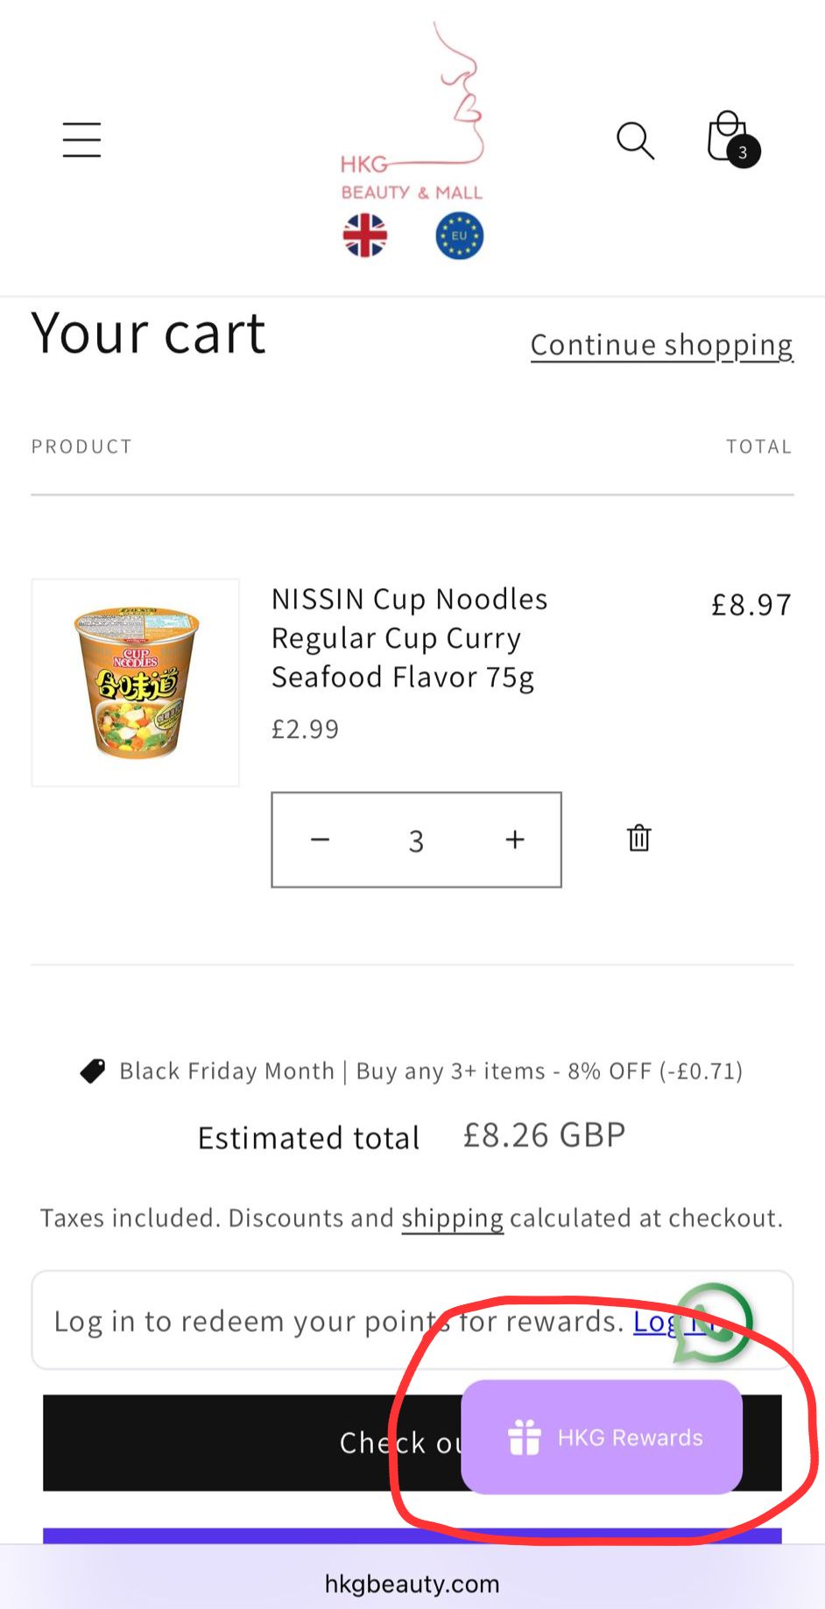Open the shopping bag cart icon
The height and width of the screenshot is (1609, 825).
730,138
